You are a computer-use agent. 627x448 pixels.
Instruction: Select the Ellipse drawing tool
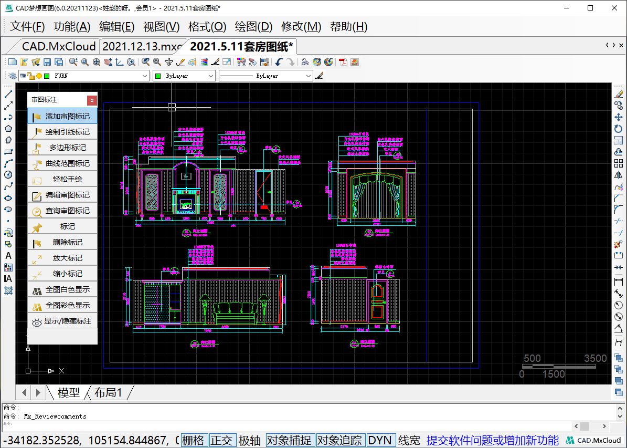(8, 198)
